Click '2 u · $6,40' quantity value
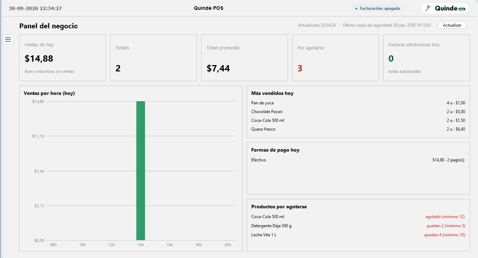Image resolution: width=478 pixels, height=258 pixels. [456, 129]
